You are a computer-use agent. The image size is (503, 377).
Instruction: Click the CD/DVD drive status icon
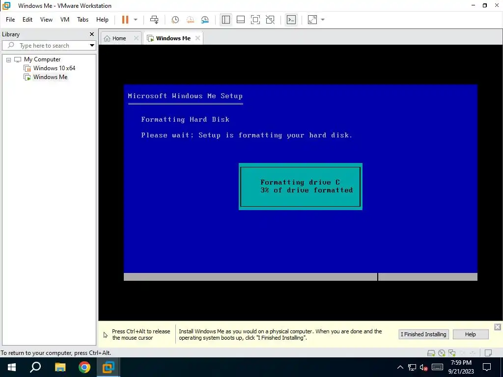(x=442, y=353)
